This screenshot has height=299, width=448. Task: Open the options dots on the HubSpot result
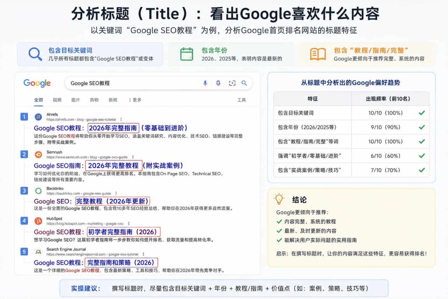tap(129, 224)
